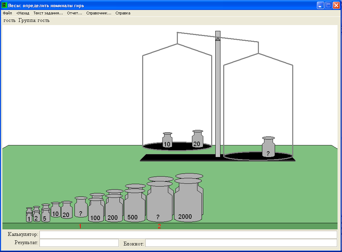Go back using <Назад menu item
The height and width of the screenshot is (252, 342).
pyautogui.click(x=23, y=13)
